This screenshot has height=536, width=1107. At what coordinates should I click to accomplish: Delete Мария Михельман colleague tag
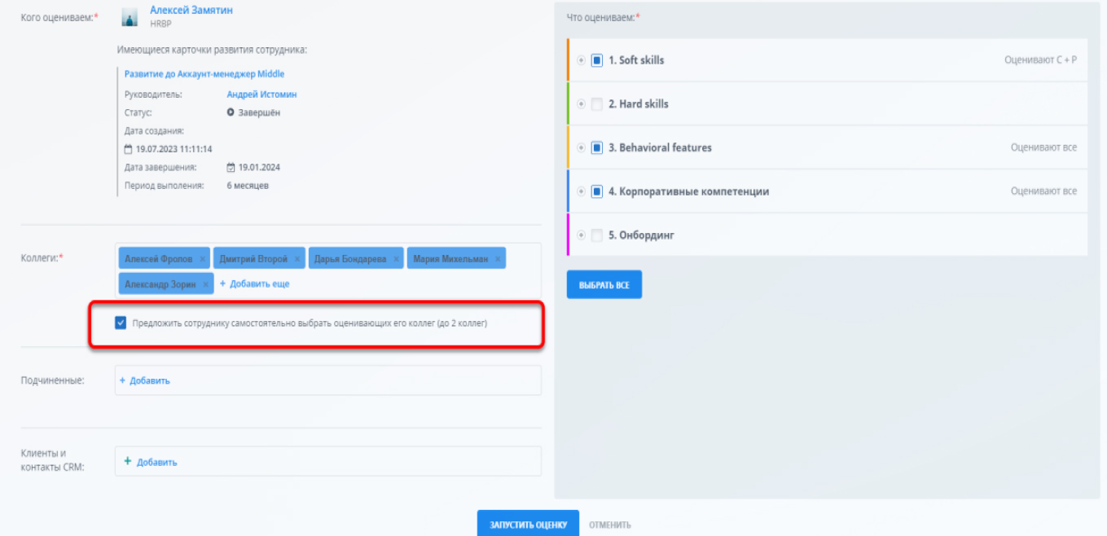[x=498, y=259]
